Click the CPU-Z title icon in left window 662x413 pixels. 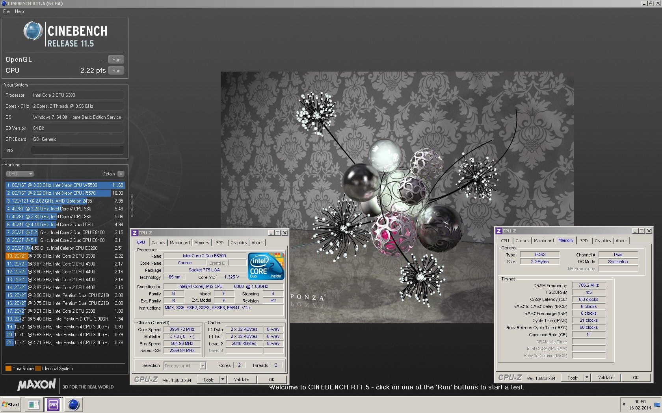[x=134, y=233]
